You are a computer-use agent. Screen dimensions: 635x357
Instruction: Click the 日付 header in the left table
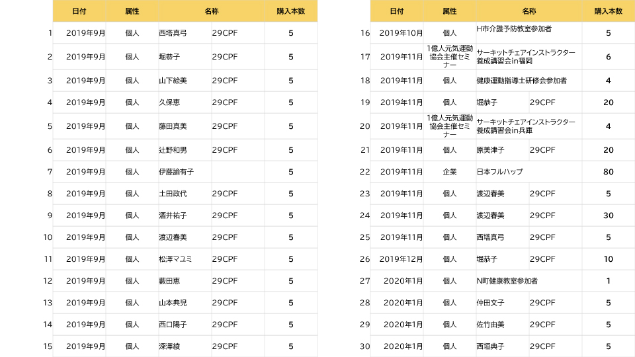tap(79, 11)
